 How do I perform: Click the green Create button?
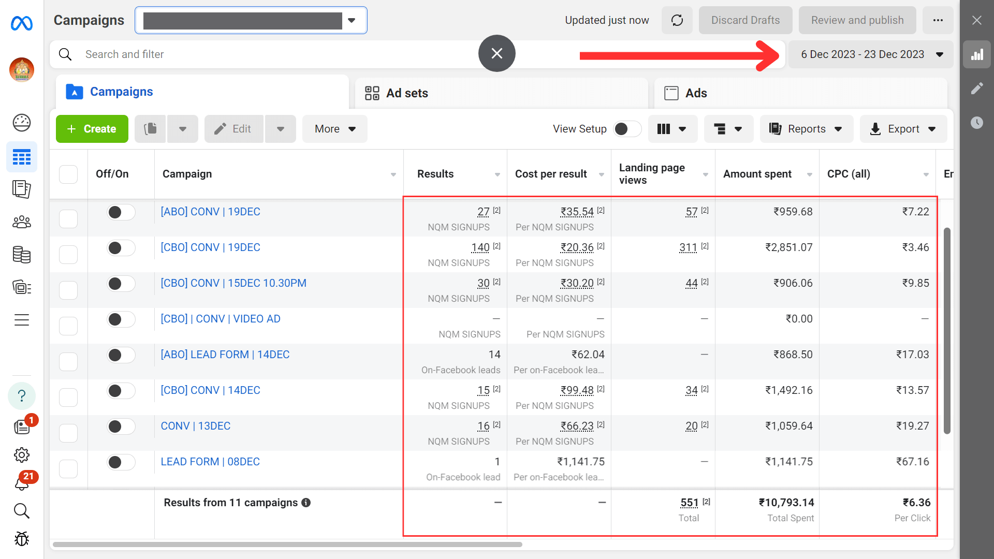[92, 129]
